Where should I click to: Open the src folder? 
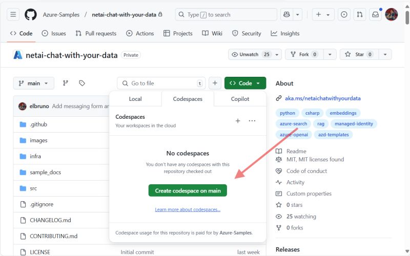[33, 188]
